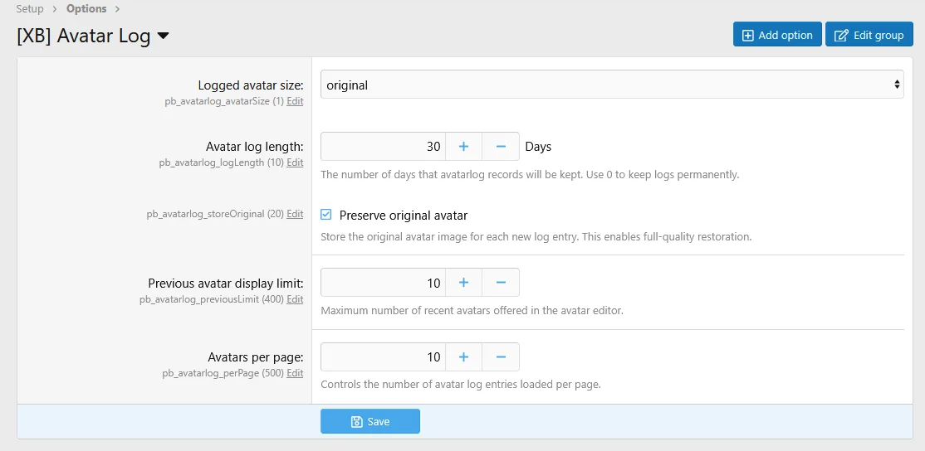Increase Avatar log length with plus

[463, 147]
